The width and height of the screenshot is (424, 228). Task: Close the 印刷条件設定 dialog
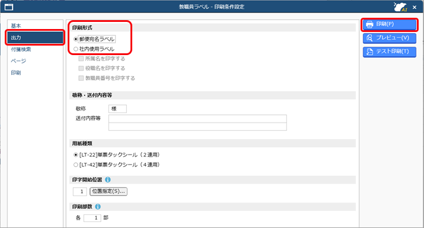point(415,7)
